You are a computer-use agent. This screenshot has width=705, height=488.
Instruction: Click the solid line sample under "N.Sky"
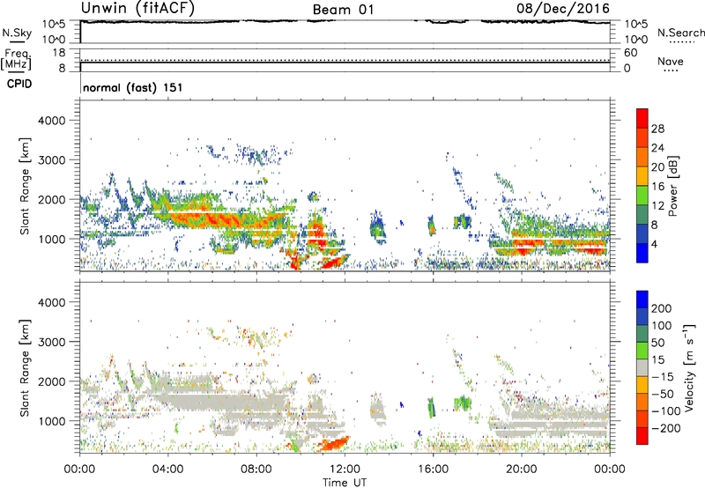[x=17, y=41]
